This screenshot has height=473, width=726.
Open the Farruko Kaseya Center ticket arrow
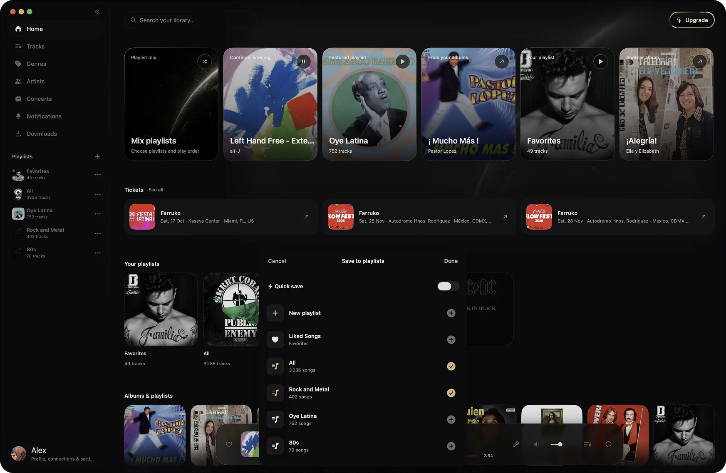[x=307, y=217]
